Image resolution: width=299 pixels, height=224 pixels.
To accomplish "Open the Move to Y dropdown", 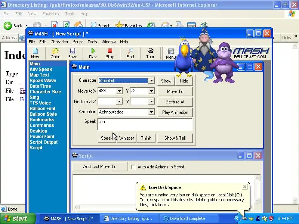I will [x=151, y=91].
